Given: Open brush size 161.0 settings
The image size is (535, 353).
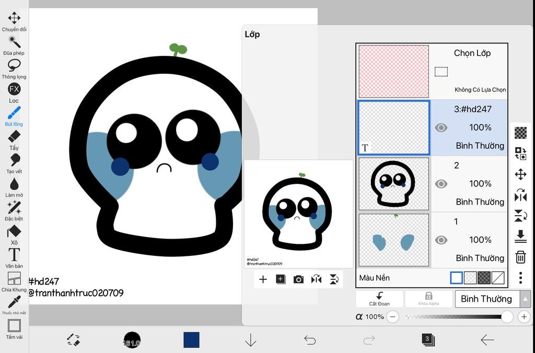Looking at the screenshot, I should (132, 340).
